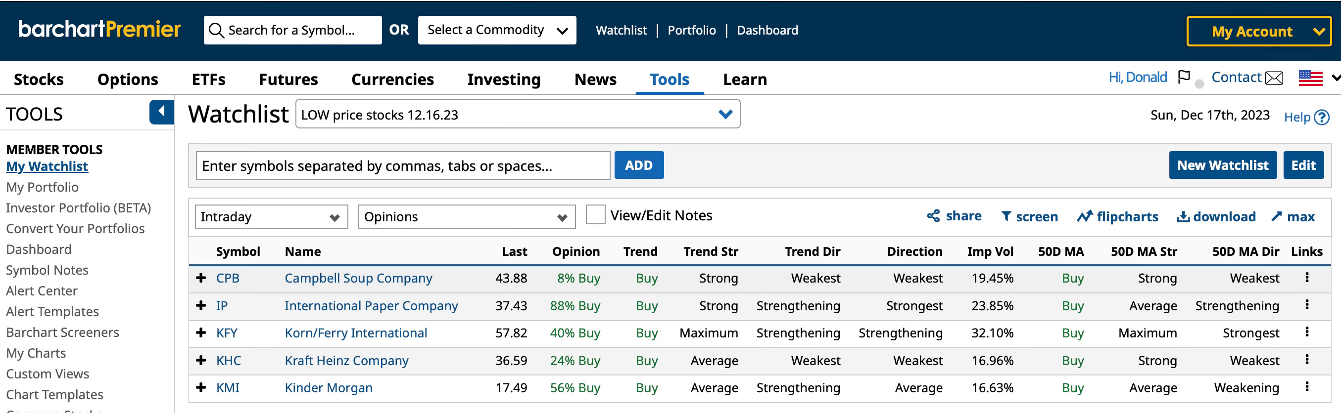Open the Learn menu
Image resolution: width=1341 pixels, height=413 pixels.
coord(744,79)
